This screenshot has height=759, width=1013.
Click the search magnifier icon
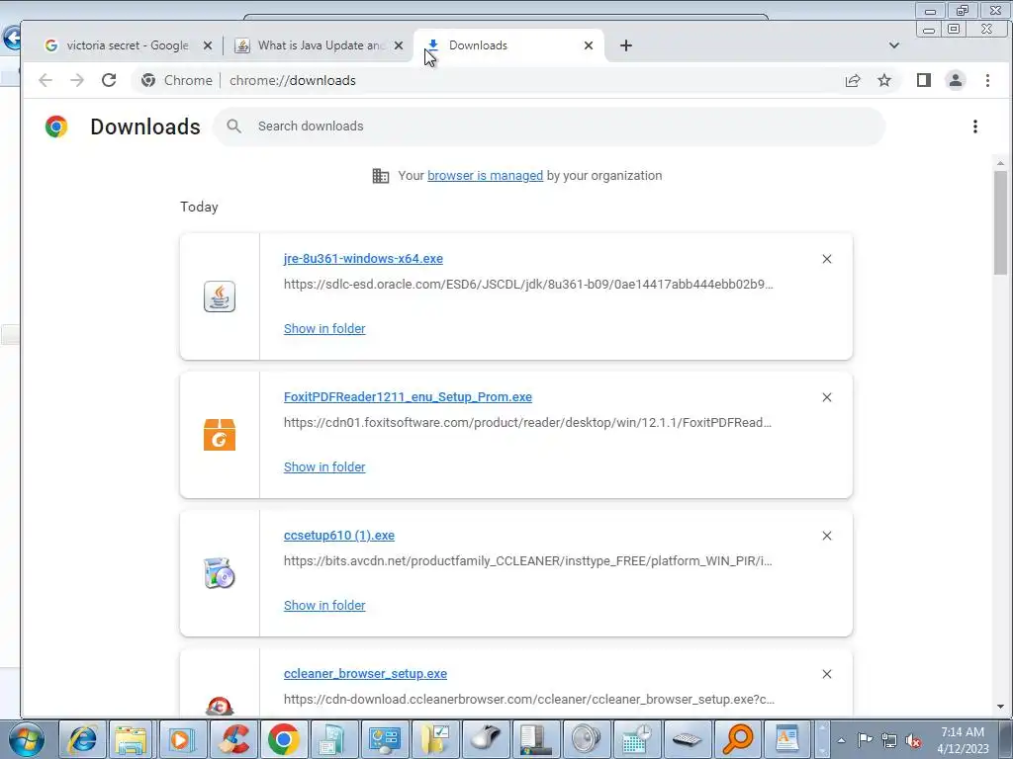tap(233, 126)
